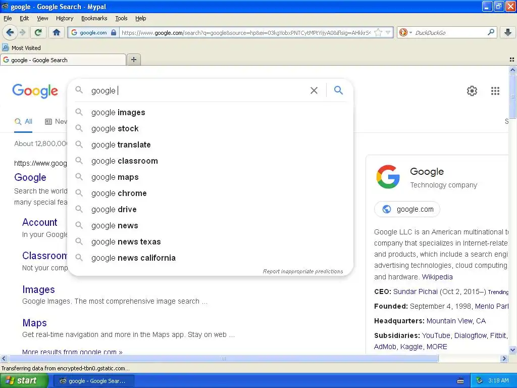The image size is (517, 388).
Task: Click the Google logo on the page
Action: tap(35, 91)
